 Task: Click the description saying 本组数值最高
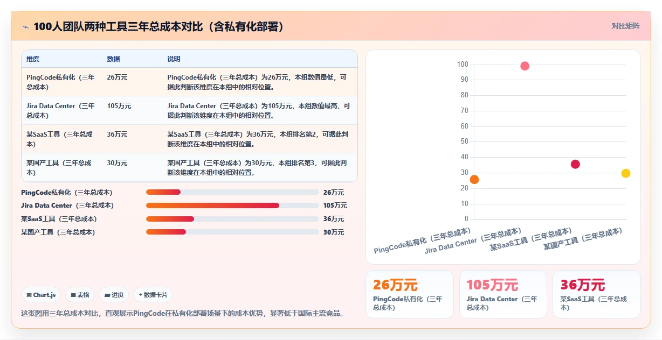coord(259,110)
